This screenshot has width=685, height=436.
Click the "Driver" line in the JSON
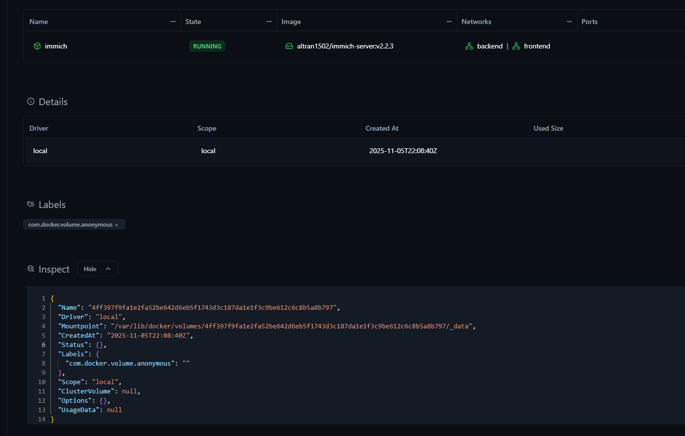91,317
